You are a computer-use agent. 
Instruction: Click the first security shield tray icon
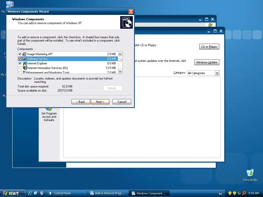click(230, 193)
